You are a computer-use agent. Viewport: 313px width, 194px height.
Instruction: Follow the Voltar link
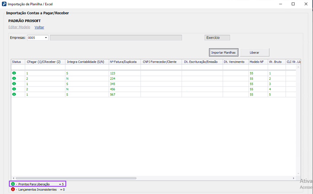(x=39, y=27)
